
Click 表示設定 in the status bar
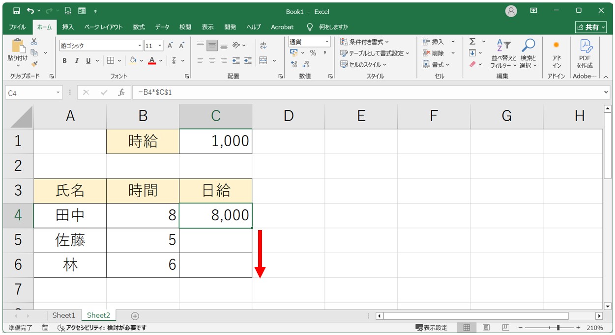[432, 328]
